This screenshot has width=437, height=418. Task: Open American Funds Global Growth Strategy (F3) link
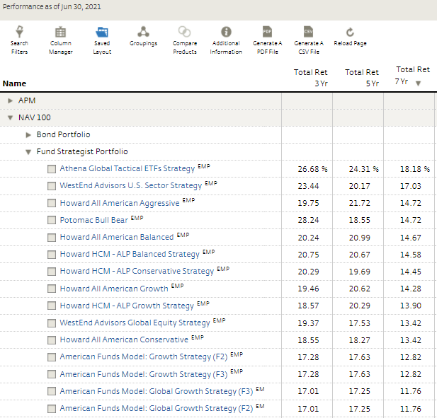point(157,391)
